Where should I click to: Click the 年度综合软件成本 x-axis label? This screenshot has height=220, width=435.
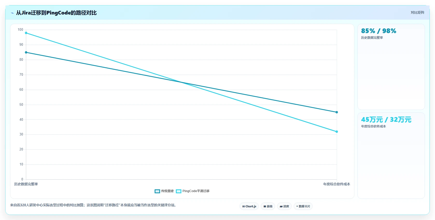[x=336, y=184]
